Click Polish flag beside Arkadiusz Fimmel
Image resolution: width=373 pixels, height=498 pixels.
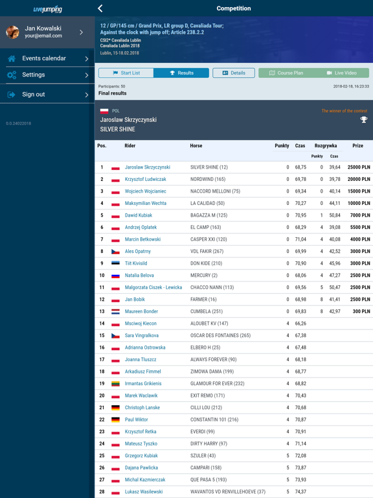pos(115,372)
